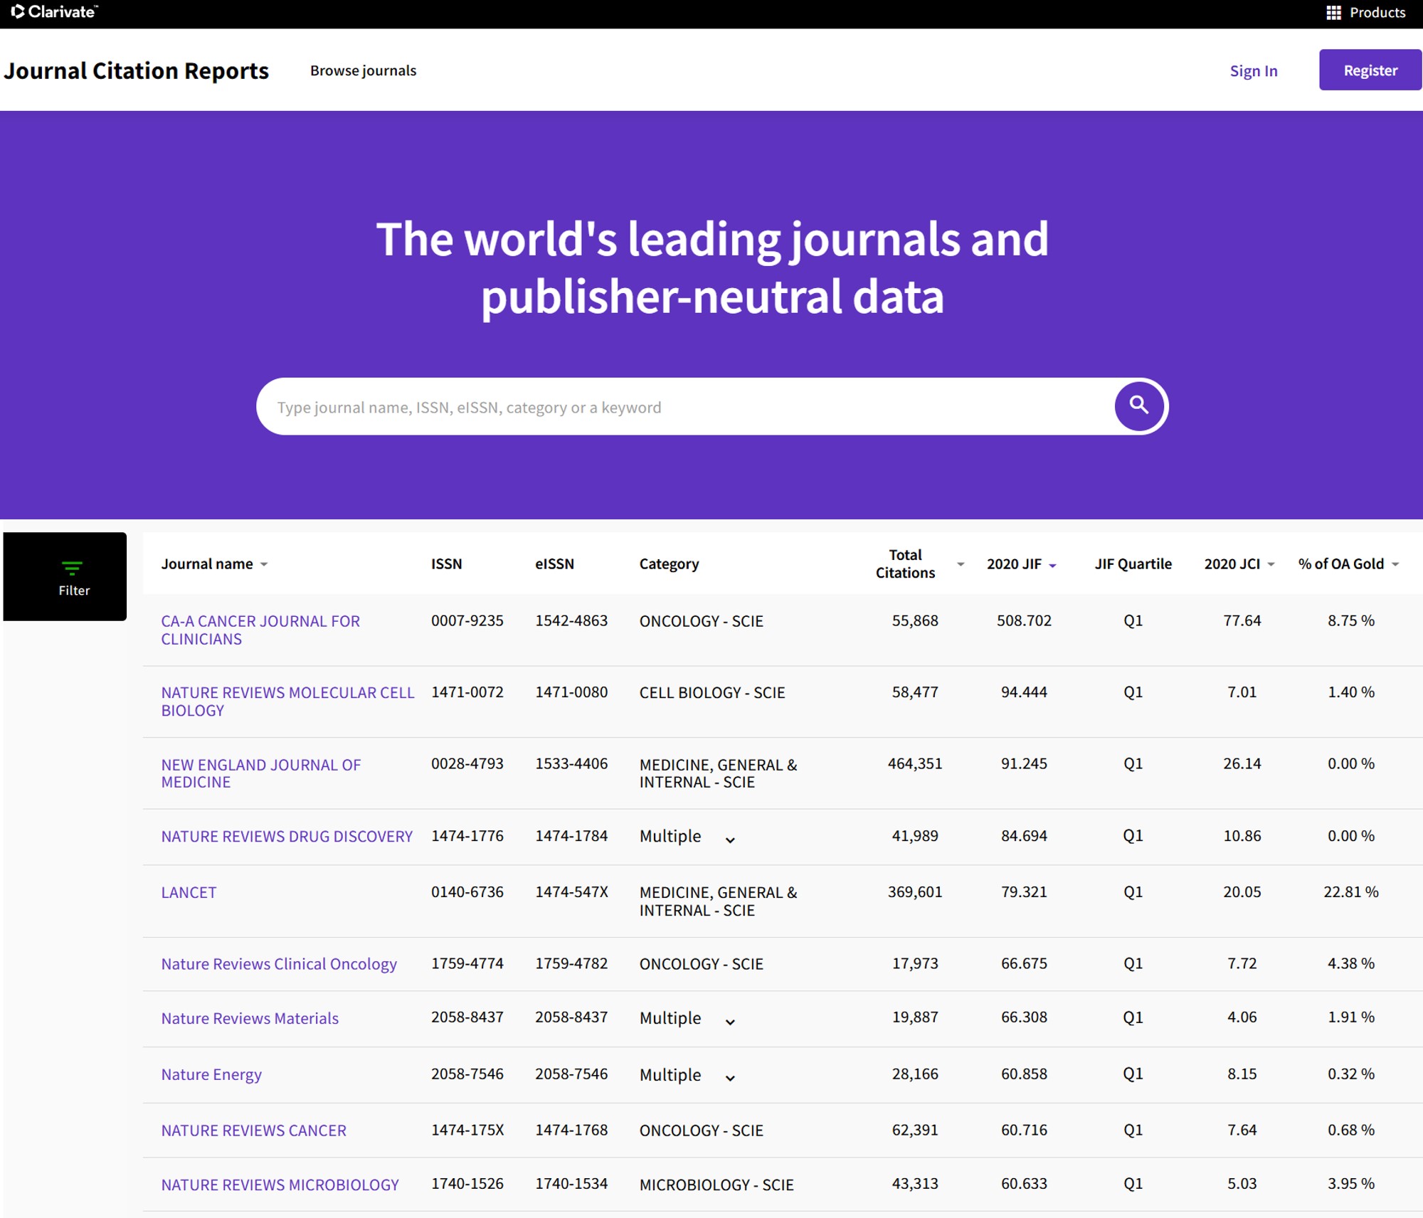Image resolution: width=1423 pixels, height=1218 pixels.
Task: Sort by 2020 JIF arrow
Action: click(x=1052, y=565)
